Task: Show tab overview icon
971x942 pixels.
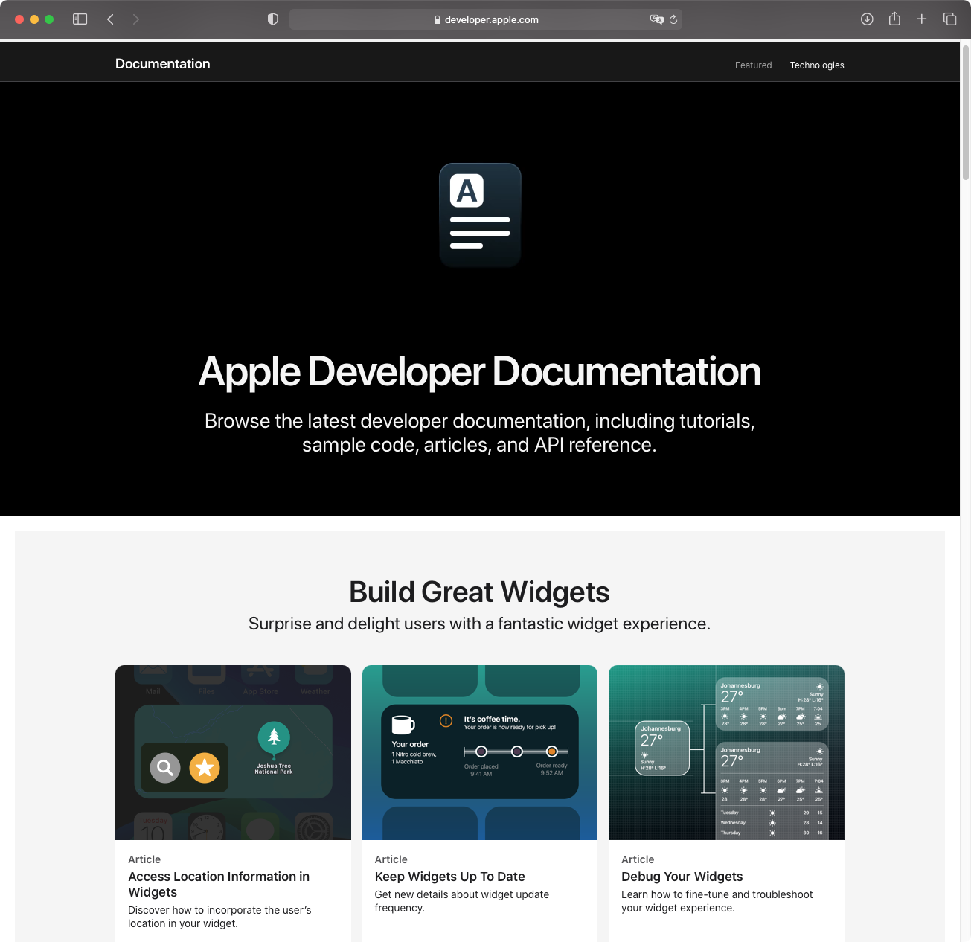Action: (949, 19)
